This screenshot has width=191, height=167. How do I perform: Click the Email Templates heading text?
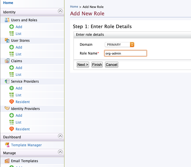(x=24, y=161)
